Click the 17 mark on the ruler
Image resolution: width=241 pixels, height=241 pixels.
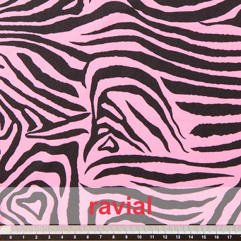pyautogui.click(x=229, y=237)
